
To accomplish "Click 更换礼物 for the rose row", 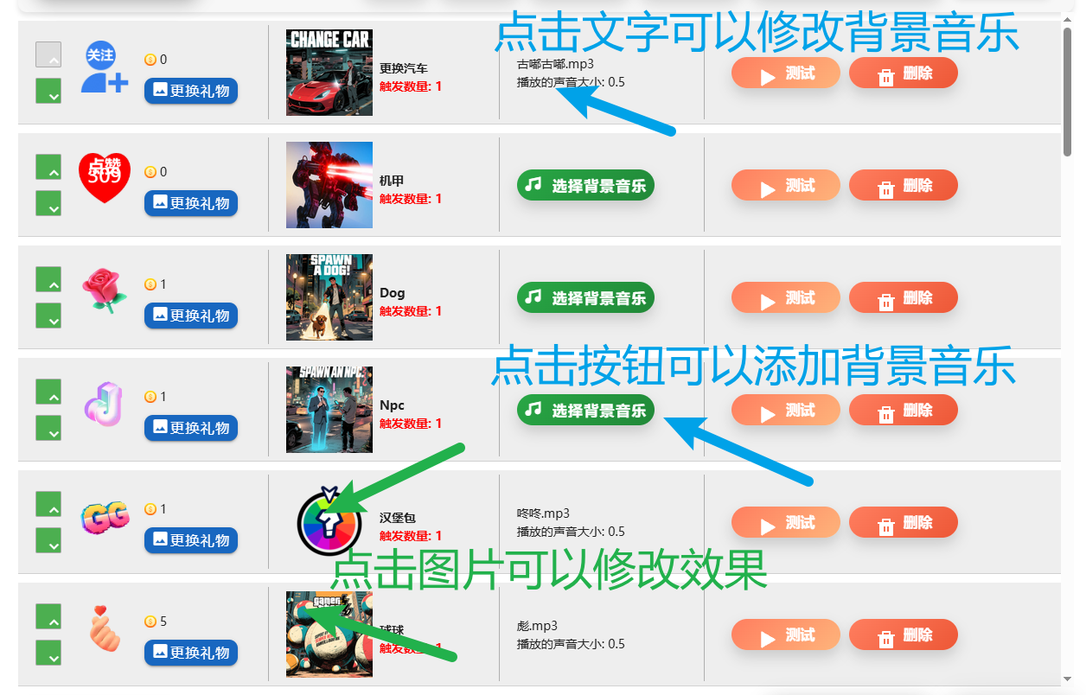I will [191, 316].
